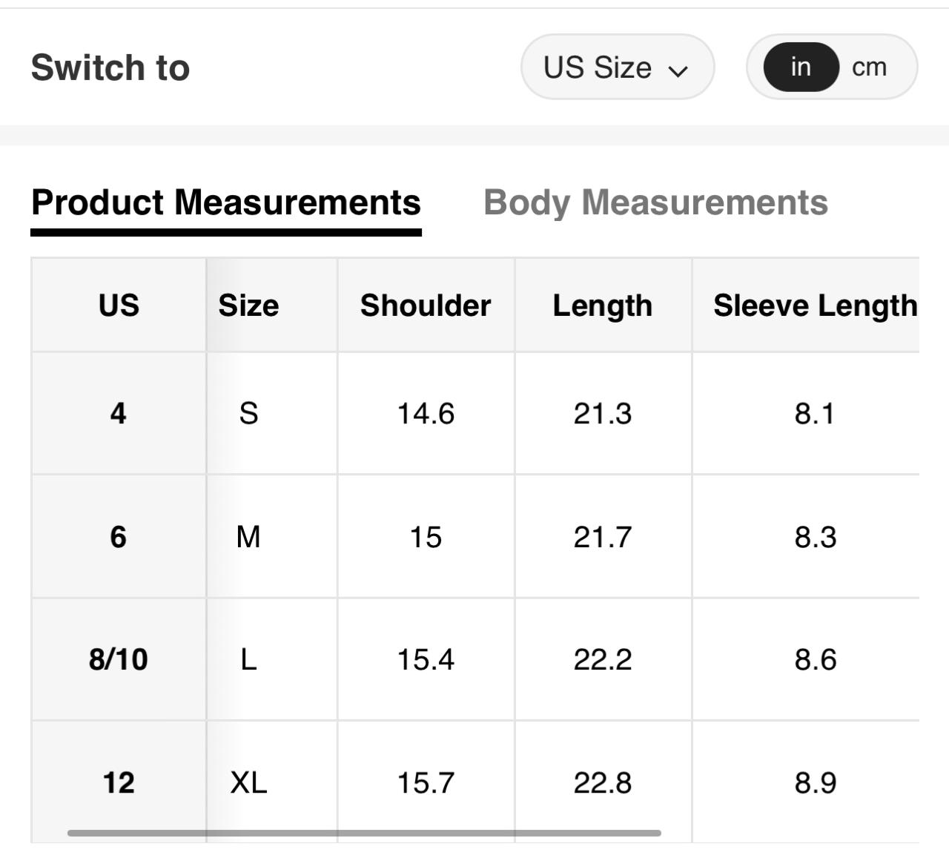
Task: Click the US column header
Action: pyautogui.click(x=119, y=306)
